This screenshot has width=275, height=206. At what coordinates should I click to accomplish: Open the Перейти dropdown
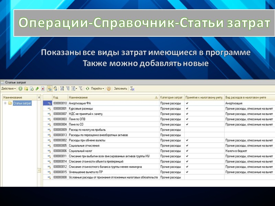click(97, 89)
